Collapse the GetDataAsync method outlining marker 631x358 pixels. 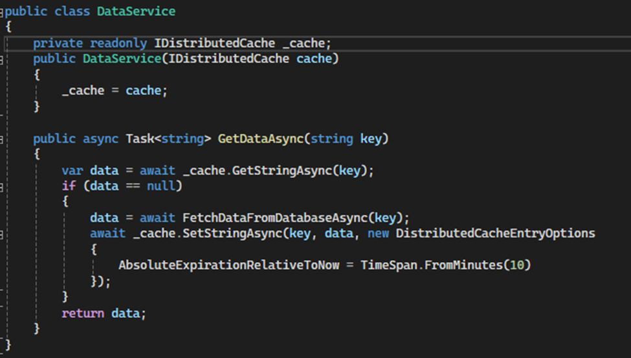[1, 140]
